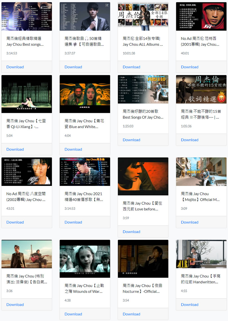Open thumbnail of 手寫的從前 Handwritten video
228x321 pixels.
point(201,254)
